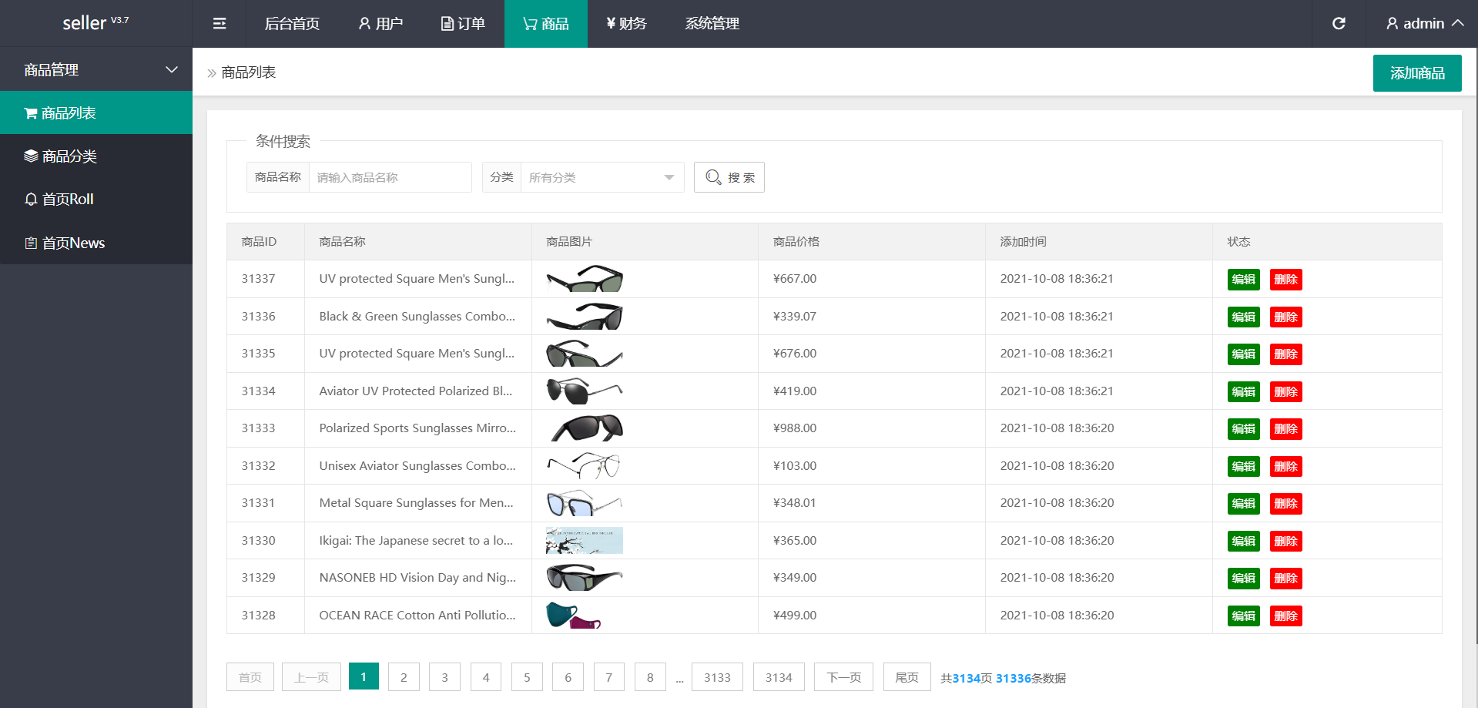Open 商品分类 in the sidebar

point(96,156)
